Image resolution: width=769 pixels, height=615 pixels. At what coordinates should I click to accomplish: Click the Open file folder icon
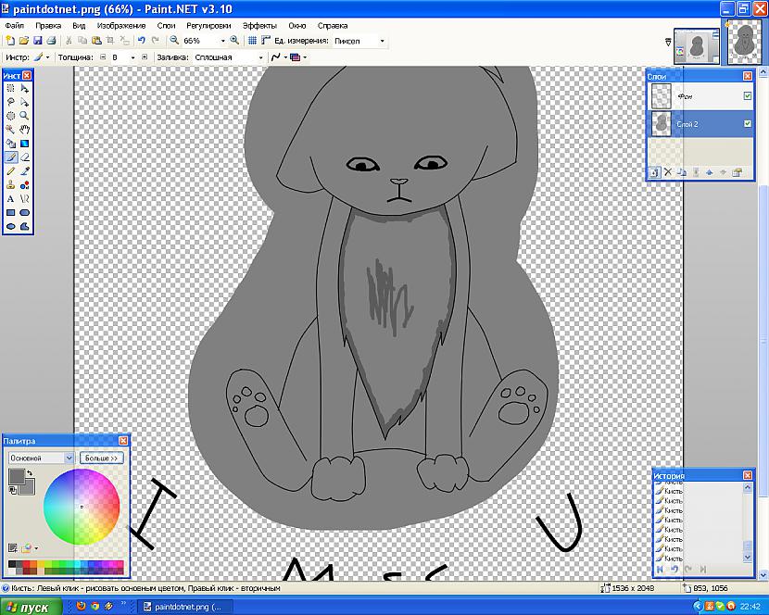[x=23, y=41]
